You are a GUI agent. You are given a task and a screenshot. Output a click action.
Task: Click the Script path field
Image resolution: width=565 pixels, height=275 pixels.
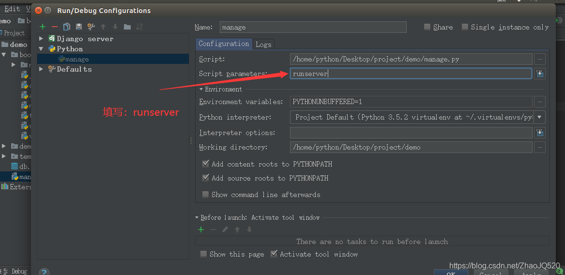coord(411,59)
